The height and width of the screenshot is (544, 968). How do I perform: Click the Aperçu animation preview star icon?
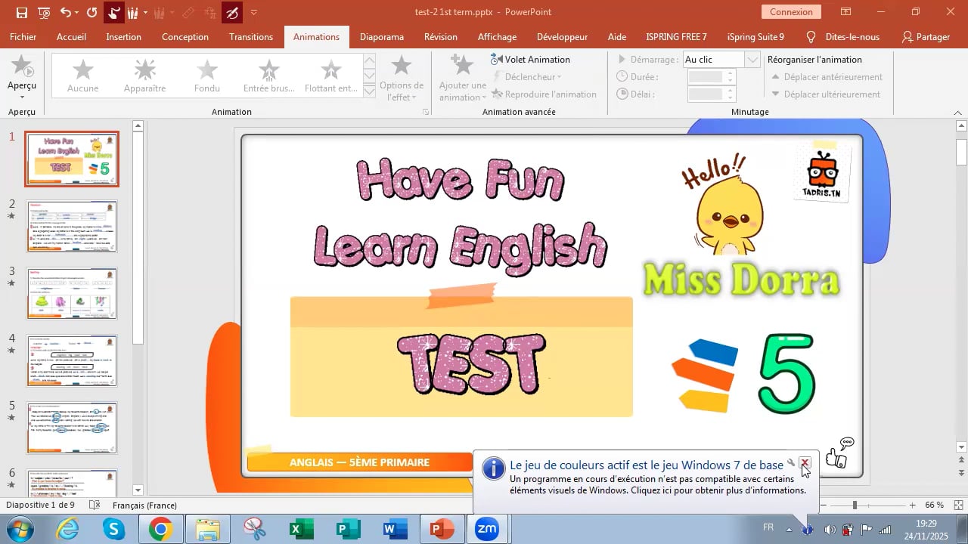coord(22,68)
